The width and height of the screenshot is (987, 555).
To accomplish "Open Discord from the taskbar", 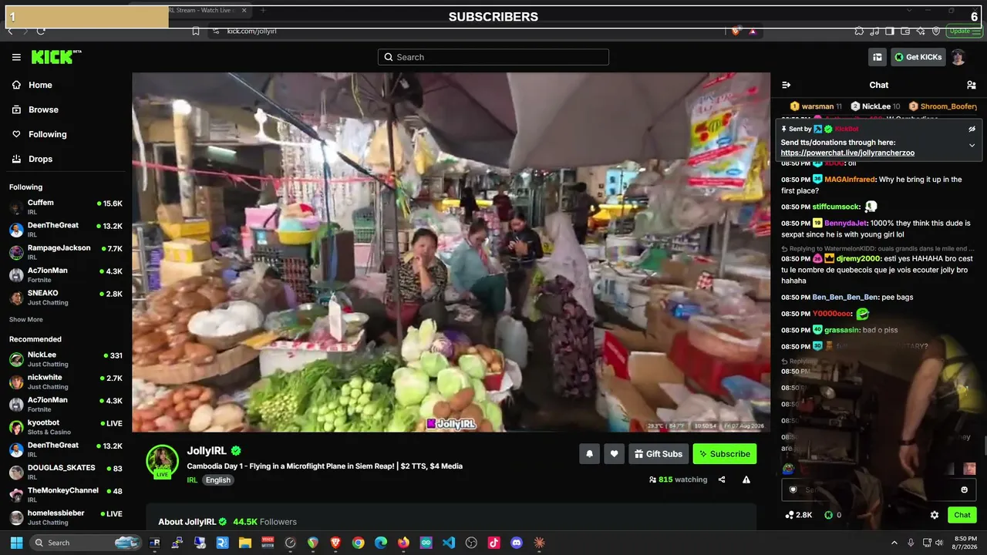I will pos(517,543).
